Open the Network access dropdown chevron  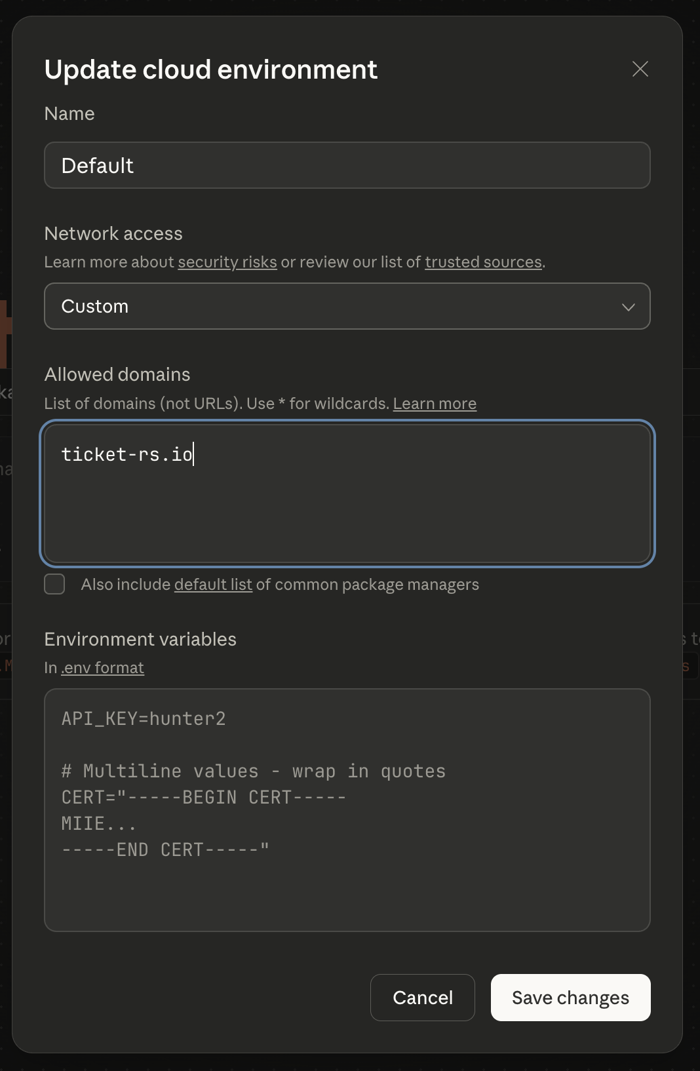(628, 306)
